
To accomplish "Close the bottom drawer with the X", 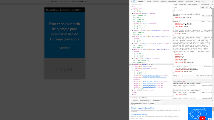I will click(212, 101).
